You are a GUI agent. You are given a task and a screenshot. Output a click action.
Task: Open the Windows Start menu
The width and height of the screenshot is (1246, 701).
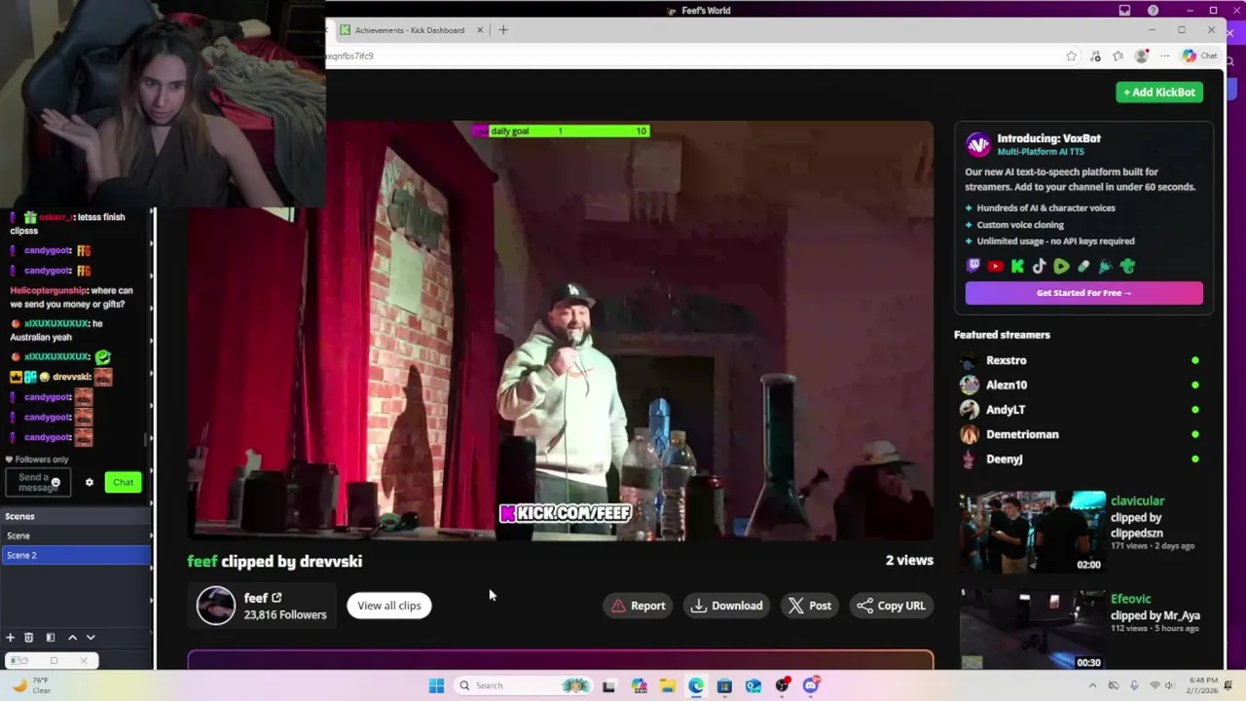[436, 685]
